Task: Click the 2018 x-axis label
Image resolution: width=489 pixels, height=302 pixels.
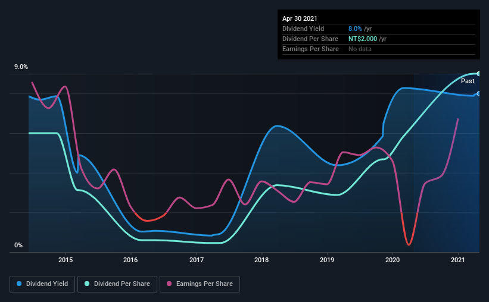Action: coord(261,260)
